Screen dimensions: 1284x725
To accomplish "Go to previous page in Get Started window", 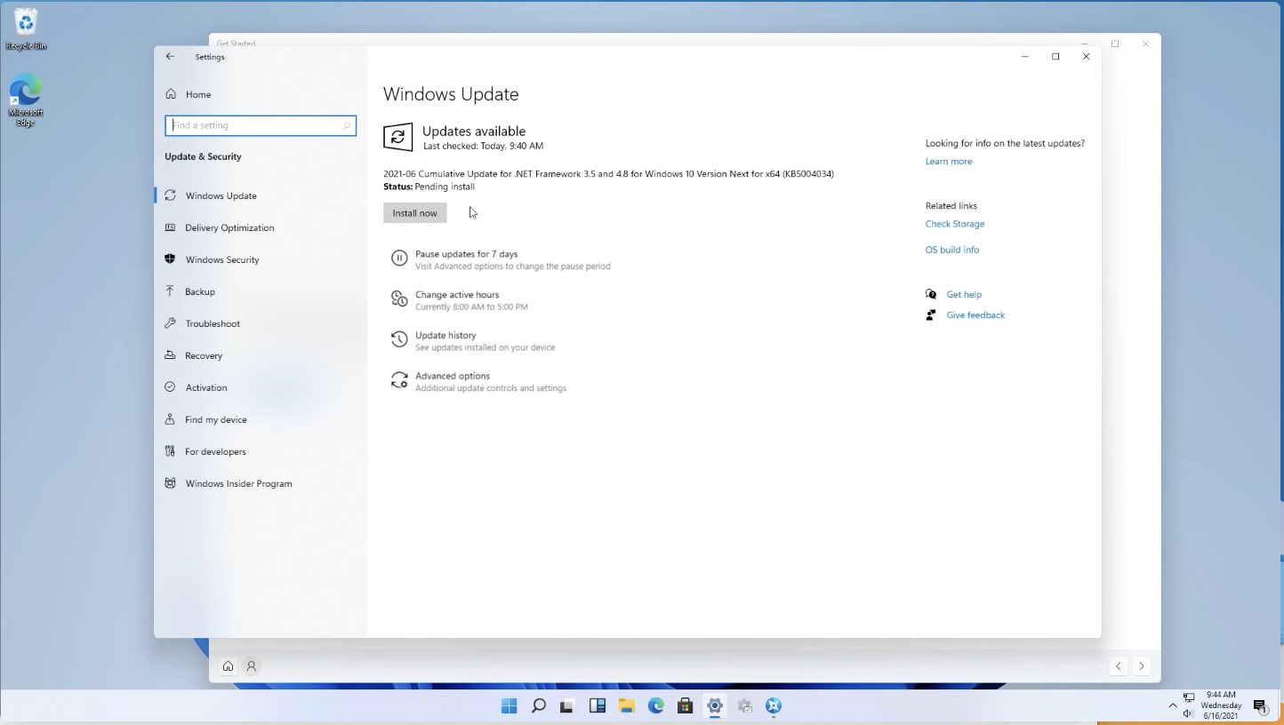I will [x=1119, y=666].
